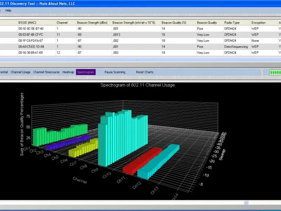Click the Pause Scanning button
The width and height of the screenshot is (281, 211).
[x=115, y=72]
